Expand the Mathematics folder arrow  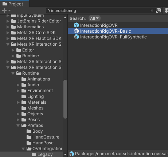pos(8,27)
